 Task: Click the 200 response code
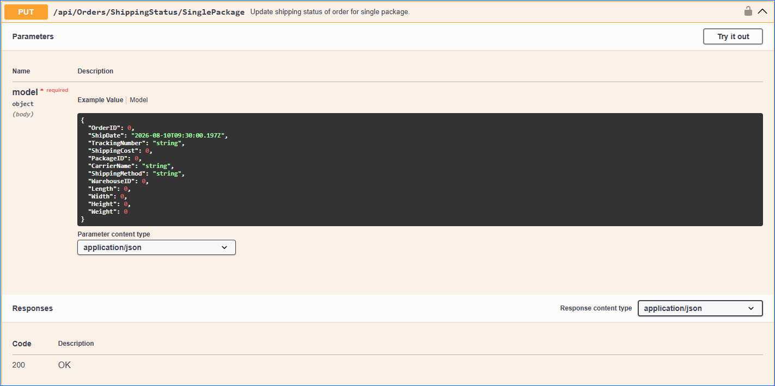(19, 365)
